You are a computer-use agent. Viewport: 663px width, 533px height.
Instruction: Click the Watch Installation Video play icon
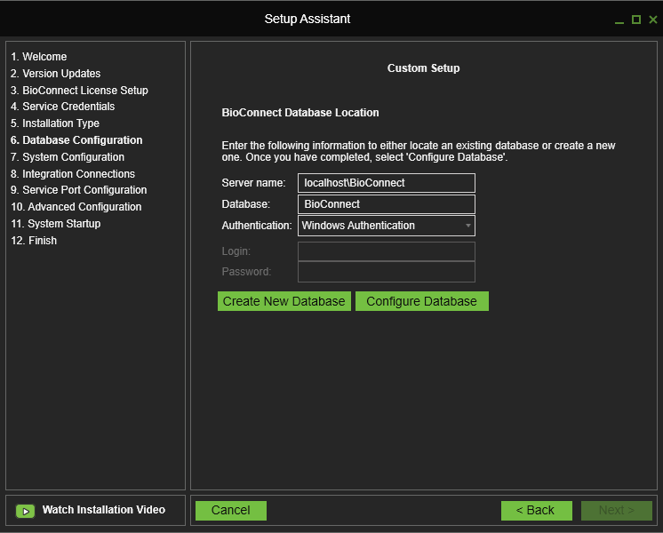tap(26, 511)
